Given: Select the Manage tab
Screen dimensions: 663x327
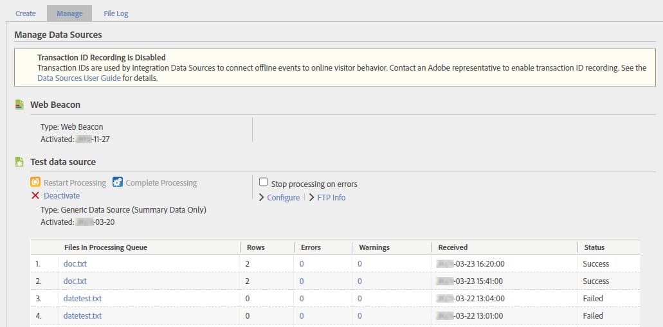Looking at the screenshot, I should point(69,13).
